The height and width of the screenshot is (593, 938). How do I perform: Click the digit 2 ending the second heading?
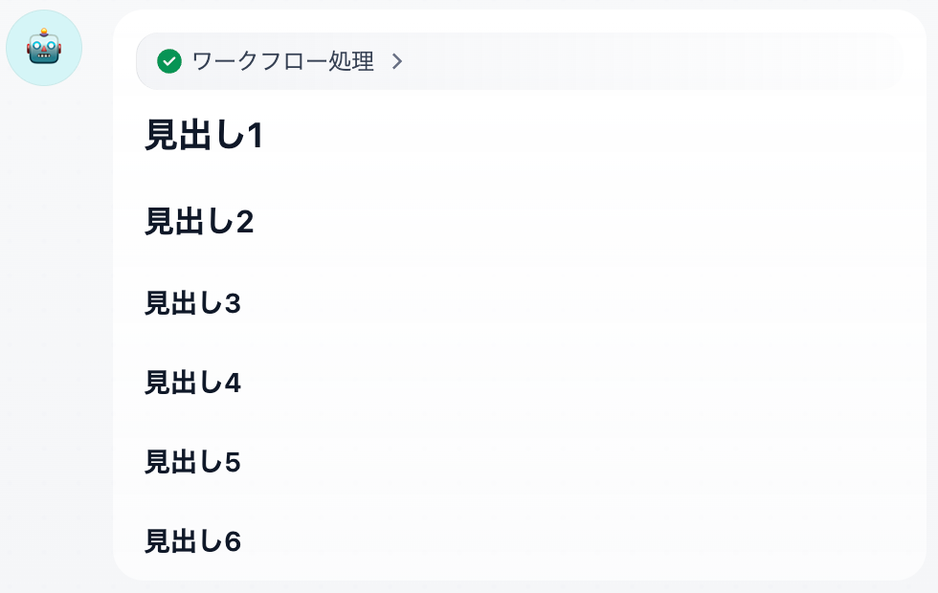tap(245, 222)
